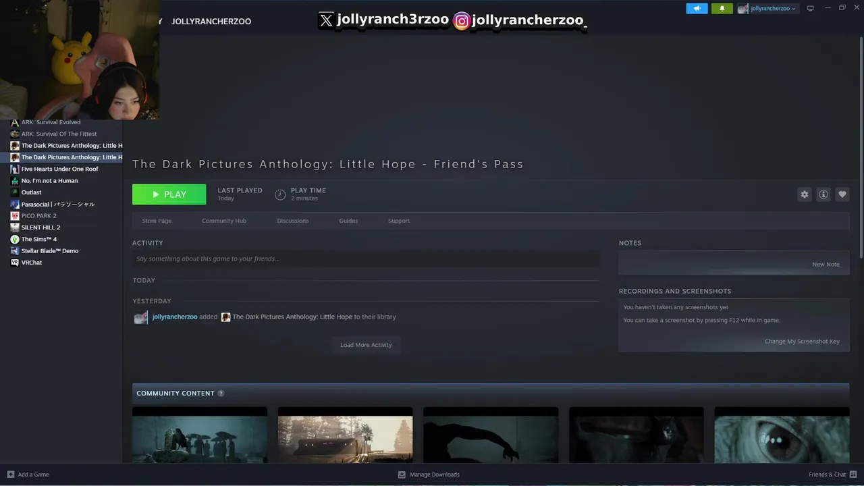864x486 pixels.
Task: Go to the Community Hub tab
Action: coord(224,221)
